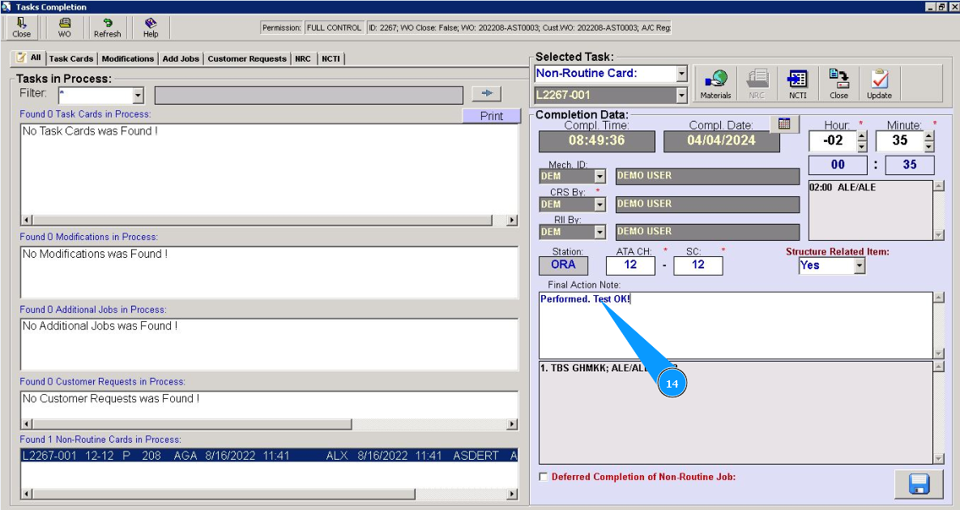Expand the Mech. ID dropdown

(600, 177)
